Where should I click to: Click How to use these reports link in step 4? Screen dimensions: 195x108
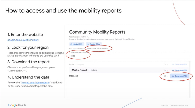[x=35, y=83]
